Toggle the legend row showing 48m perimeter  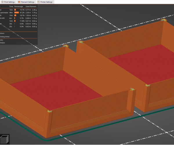[x=19, y=13]
